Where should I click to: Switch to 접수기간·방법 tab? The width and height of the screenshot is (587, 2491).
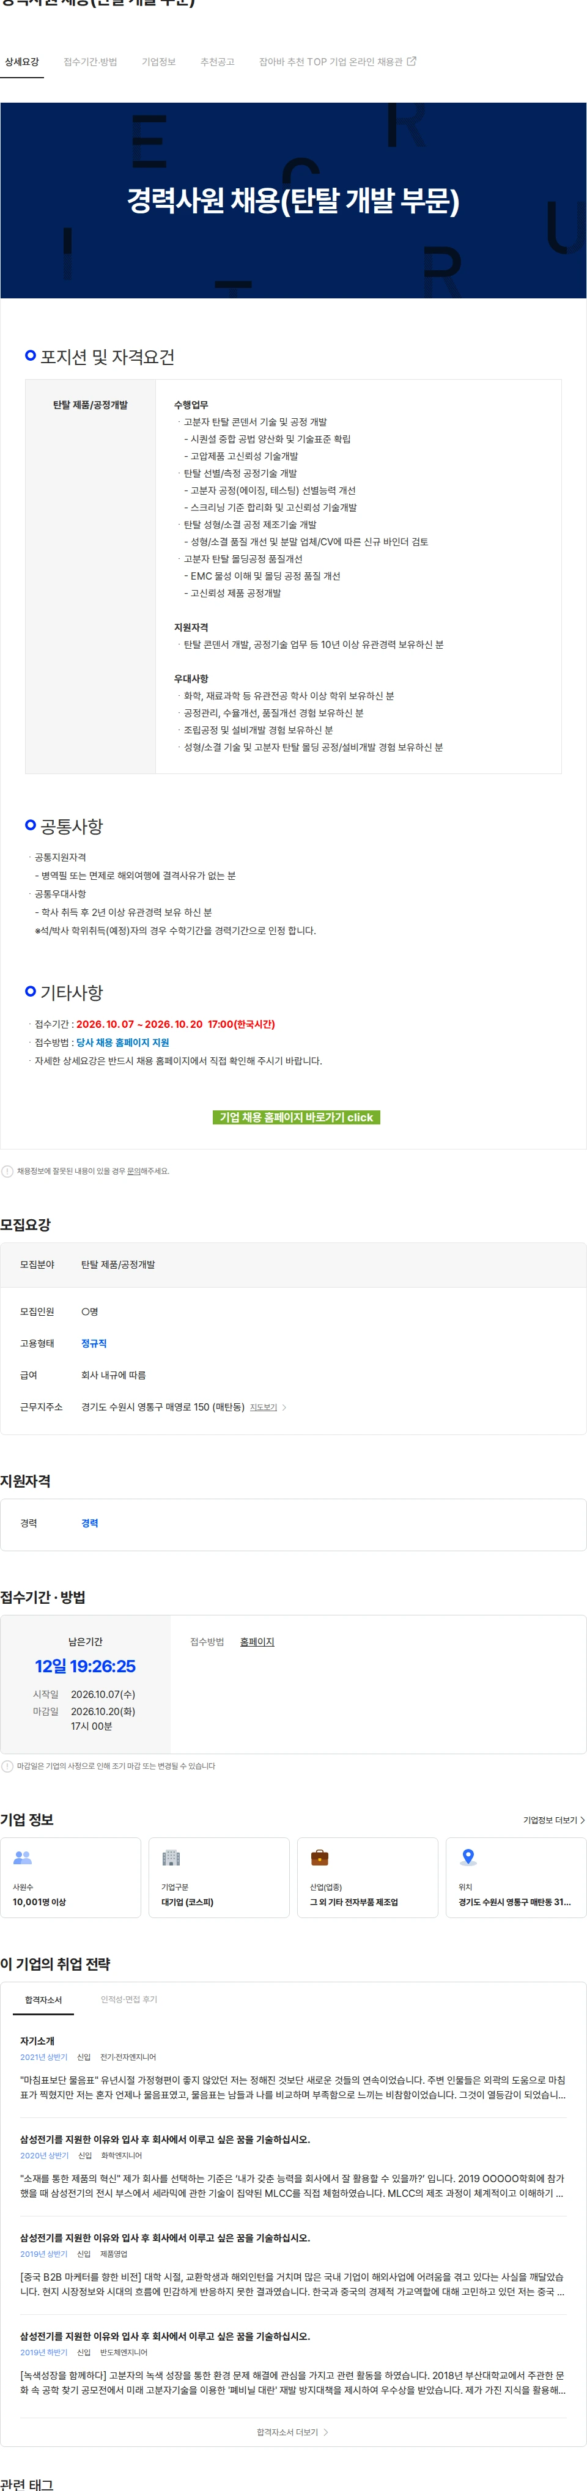(x=90, y=62)
